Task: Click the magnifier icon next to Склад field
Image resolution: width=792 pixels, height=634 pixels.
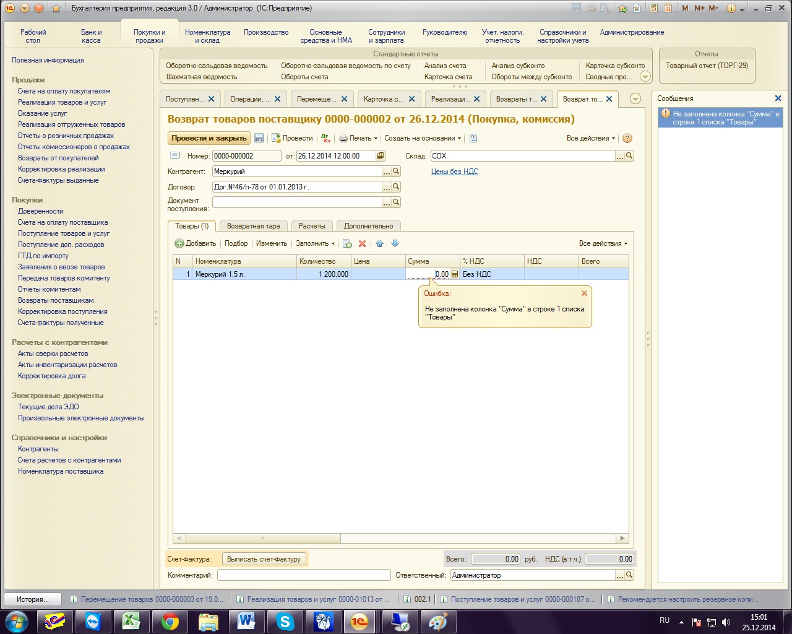Action: 629,156
